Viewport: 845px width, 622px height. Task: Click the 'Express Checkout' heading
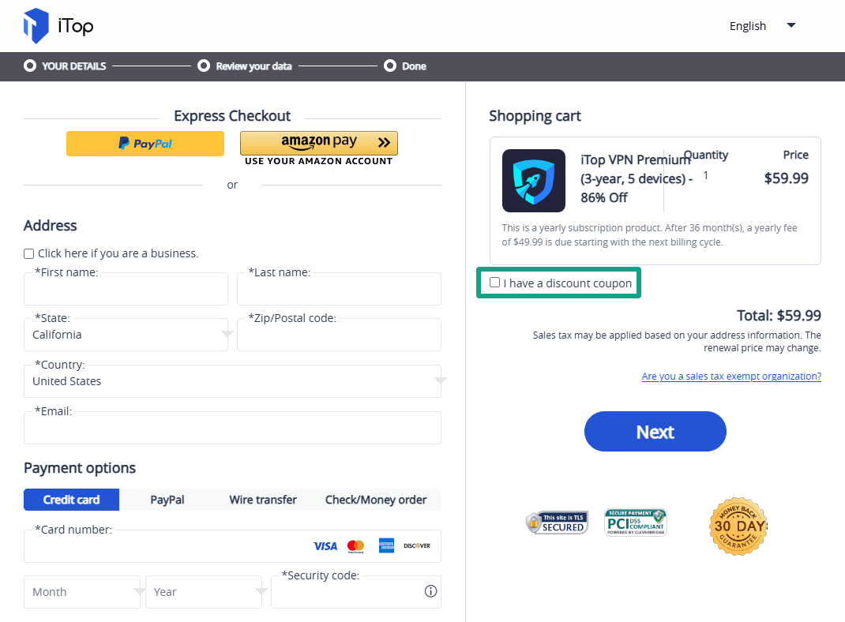click(x=232, y=116)
